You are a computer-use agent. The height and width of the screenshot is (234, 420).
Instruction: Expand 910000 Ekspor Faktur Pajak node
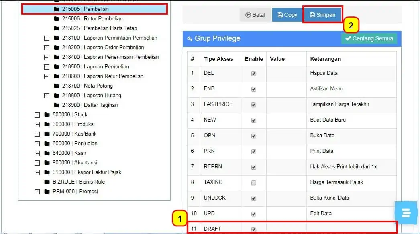pyautogui.click(x=37, y=173)
